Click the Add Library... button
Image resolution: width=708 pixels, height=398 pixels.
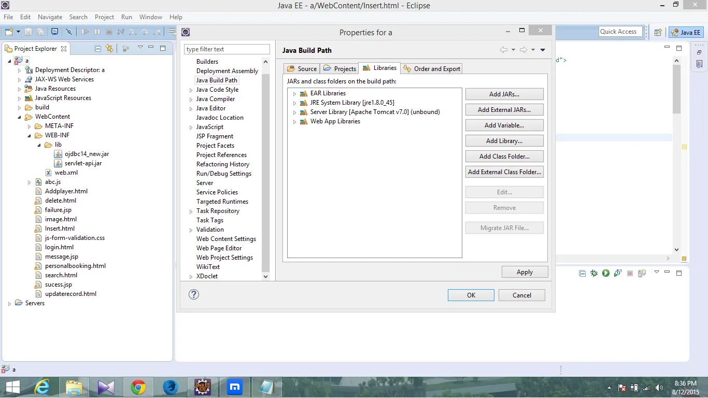504,141
